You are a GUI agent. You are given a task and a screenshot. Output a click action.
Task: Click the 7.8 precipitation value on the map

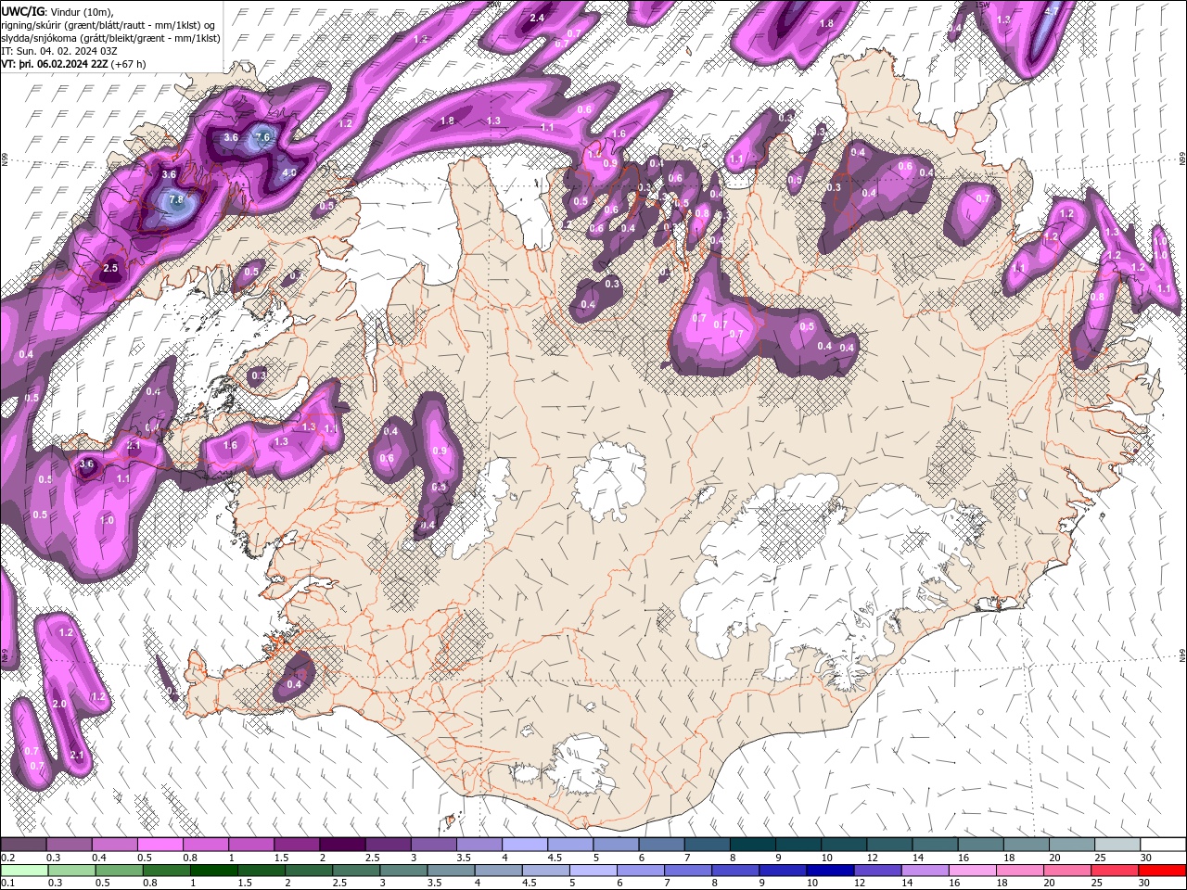(176, 200)
